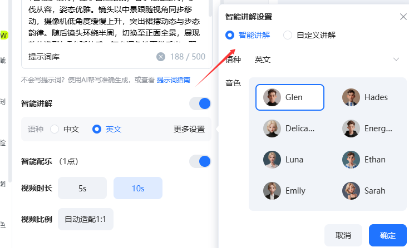Disable the 智能配乐 toggle

tap(200, 161)
